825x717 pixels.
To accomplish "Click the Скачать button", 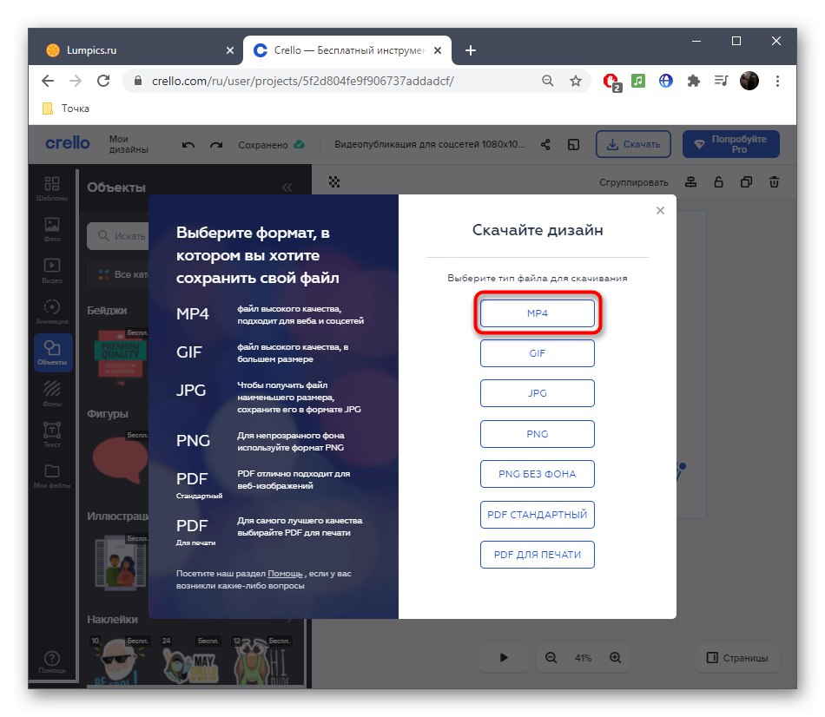I will click(633, 144).
